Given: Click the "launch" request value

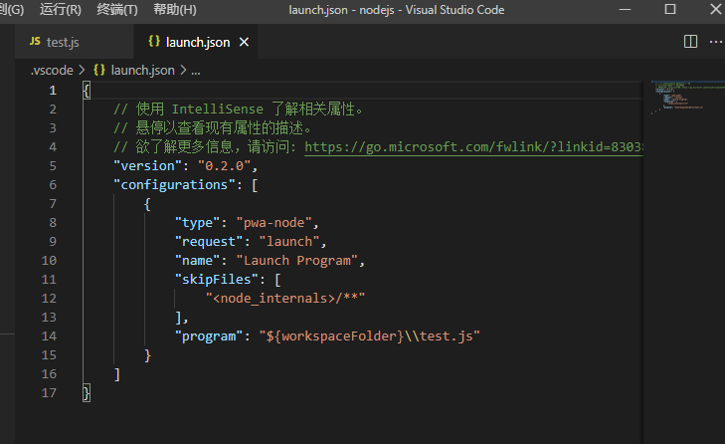Looking at the screenshot, I should 289,242.
